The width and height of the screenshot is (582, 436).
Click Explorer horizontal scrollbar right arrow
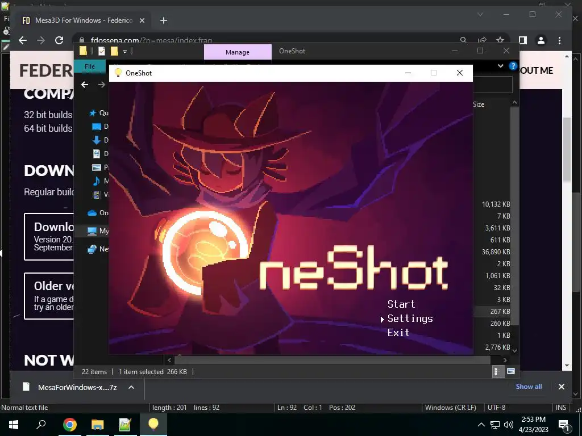pos(505,360)
